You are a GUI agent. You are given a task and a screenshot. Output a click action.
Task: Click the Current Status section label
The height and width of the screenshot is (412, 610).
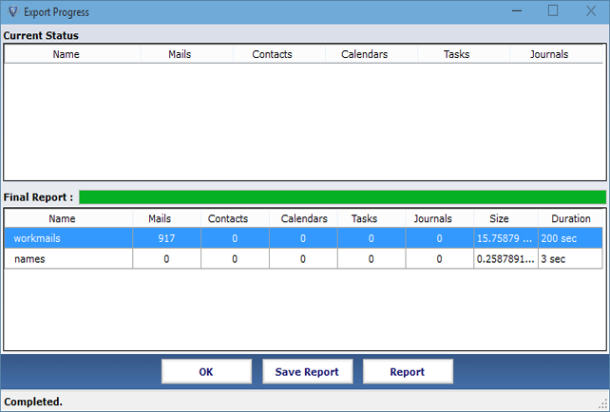pyautogui.click(x=41, y=35)
